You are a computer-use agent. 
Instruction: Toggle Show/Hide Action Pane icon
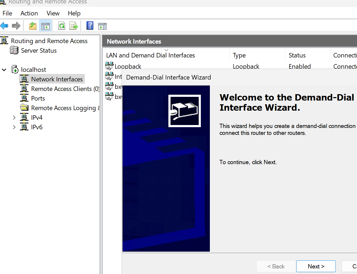(x=102, y=26)
